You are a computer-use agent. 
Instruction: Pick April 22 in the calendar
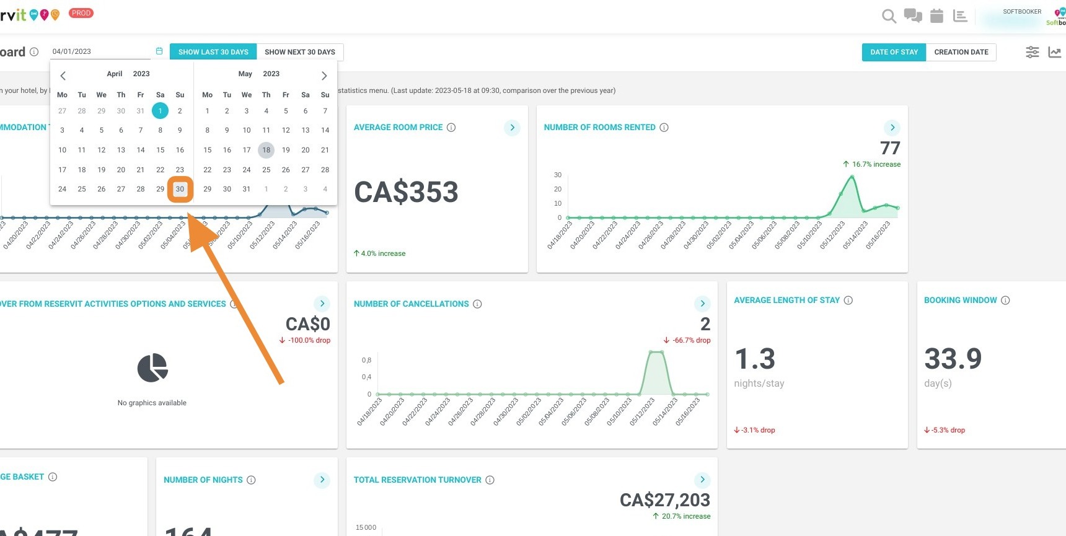(x=161, y=170)
